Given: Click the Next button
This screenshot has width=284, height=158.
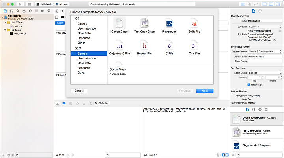Looking at the screenshot, I should 205,91.
